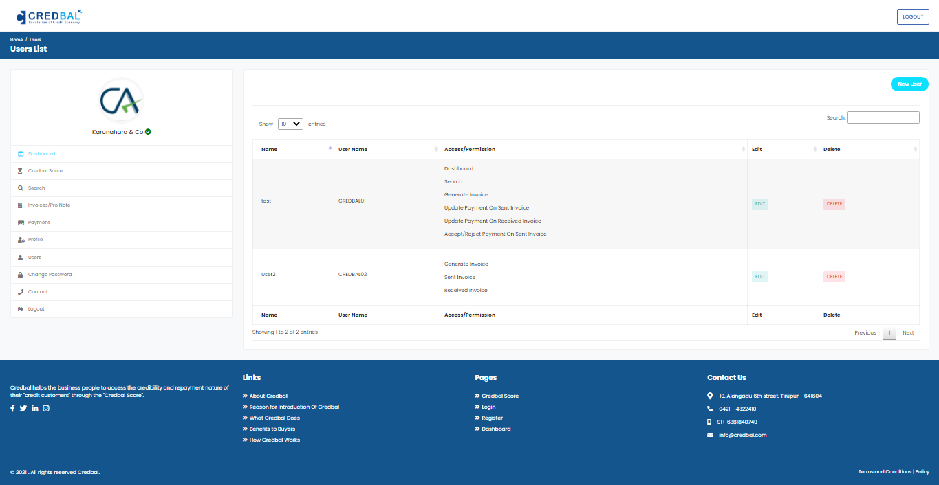Open Register link under Pages
Screen dimensions: 939x485
pyautogui.click(x=492, y=418)
